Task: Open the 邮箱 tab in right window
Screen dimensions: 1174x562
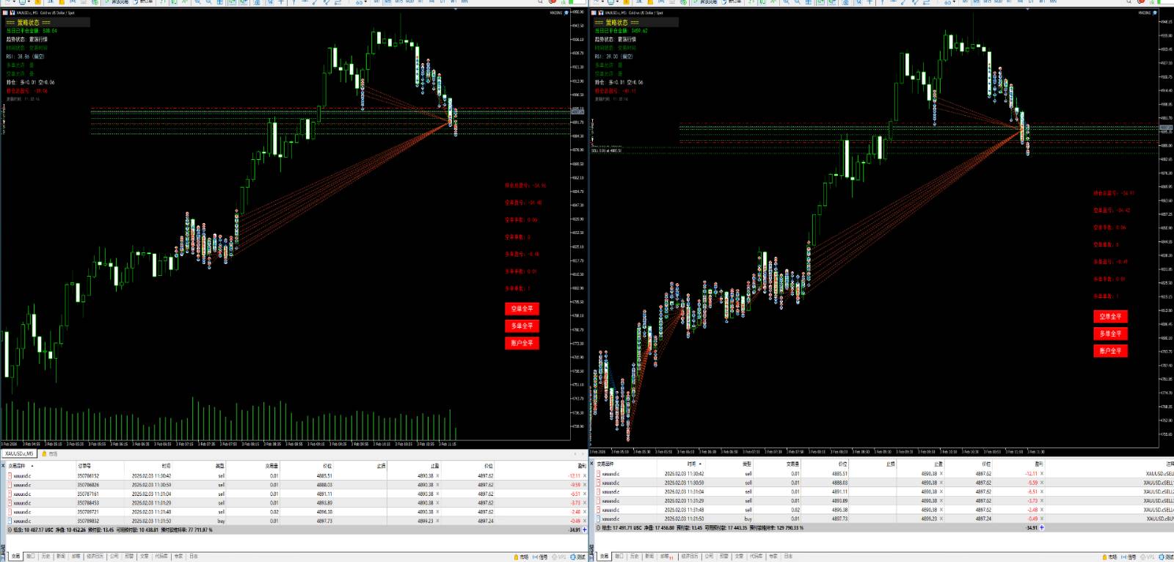Action: pos(666,556)
